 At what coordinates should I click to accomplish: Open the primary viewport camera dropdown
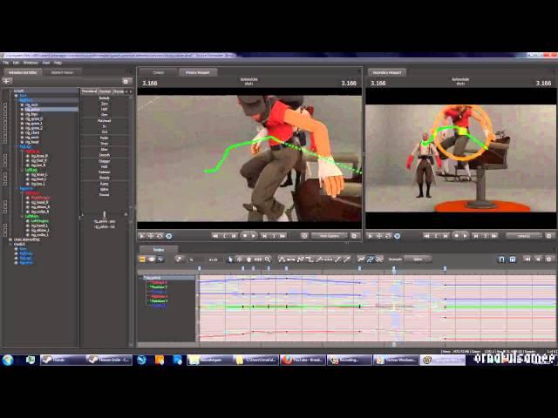(x=330, y=236)
